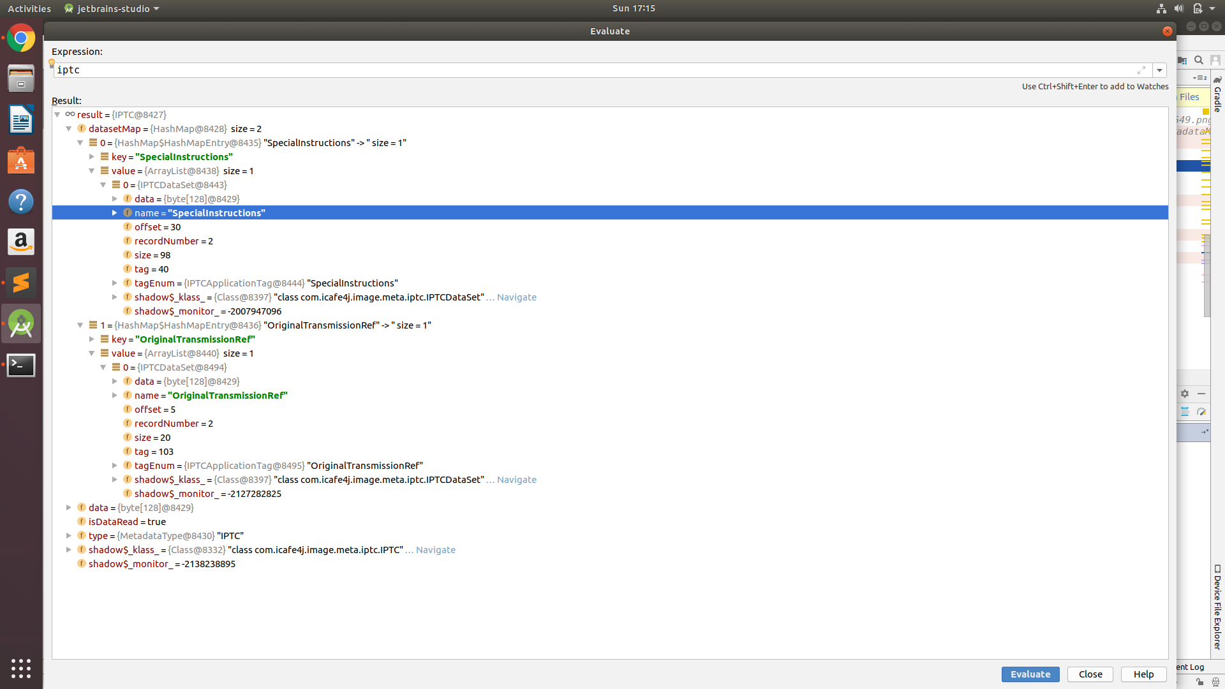Click the search icon in the top-right toolbar

click(x=1199, y=59)
